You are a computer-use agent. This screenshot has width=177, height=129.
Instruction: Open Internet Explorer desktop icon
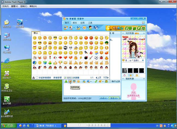coord(7,63)
